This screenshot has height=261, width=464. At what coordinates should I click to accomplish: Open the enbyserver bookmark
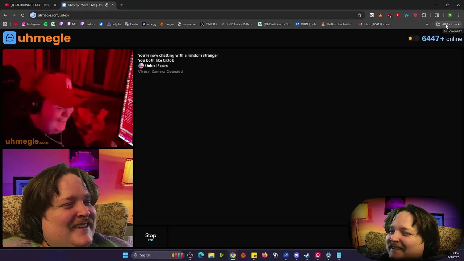point(187,24)
